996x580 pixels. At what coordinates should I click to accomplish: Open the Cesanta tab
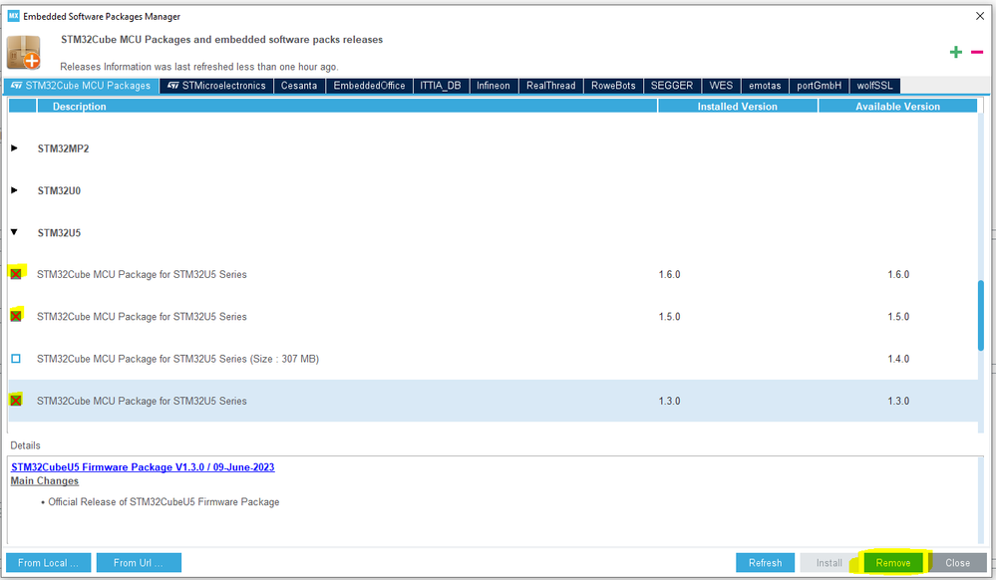tap(299, 86)
